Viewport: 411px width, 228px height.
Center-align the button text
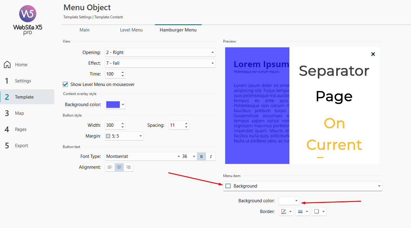pyautogui.click(x=119, y=167)
